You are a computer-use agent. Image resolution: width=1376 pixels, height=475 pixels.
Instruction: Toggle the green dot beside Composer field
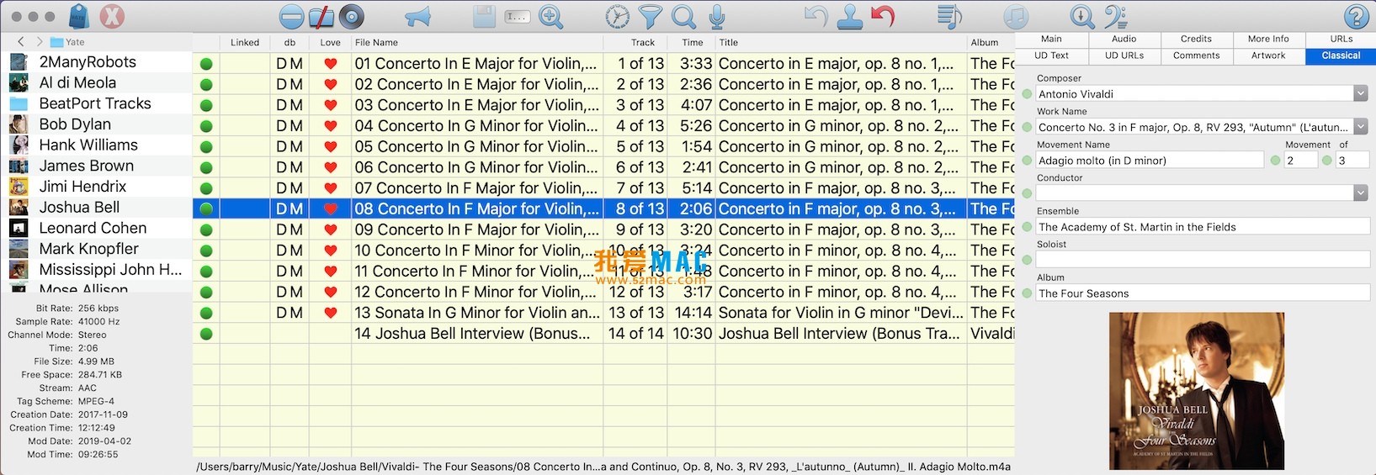[x=1027, y=94]
